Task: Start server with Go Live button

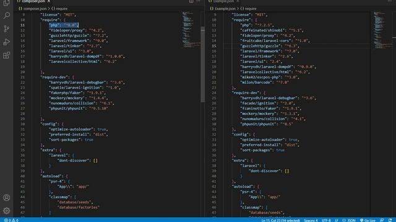Action: click(368, 220)
